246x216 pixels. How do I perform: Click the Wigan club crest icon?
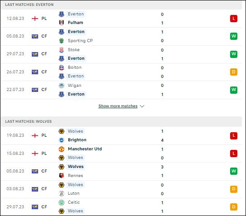click(x=61, y=86)
